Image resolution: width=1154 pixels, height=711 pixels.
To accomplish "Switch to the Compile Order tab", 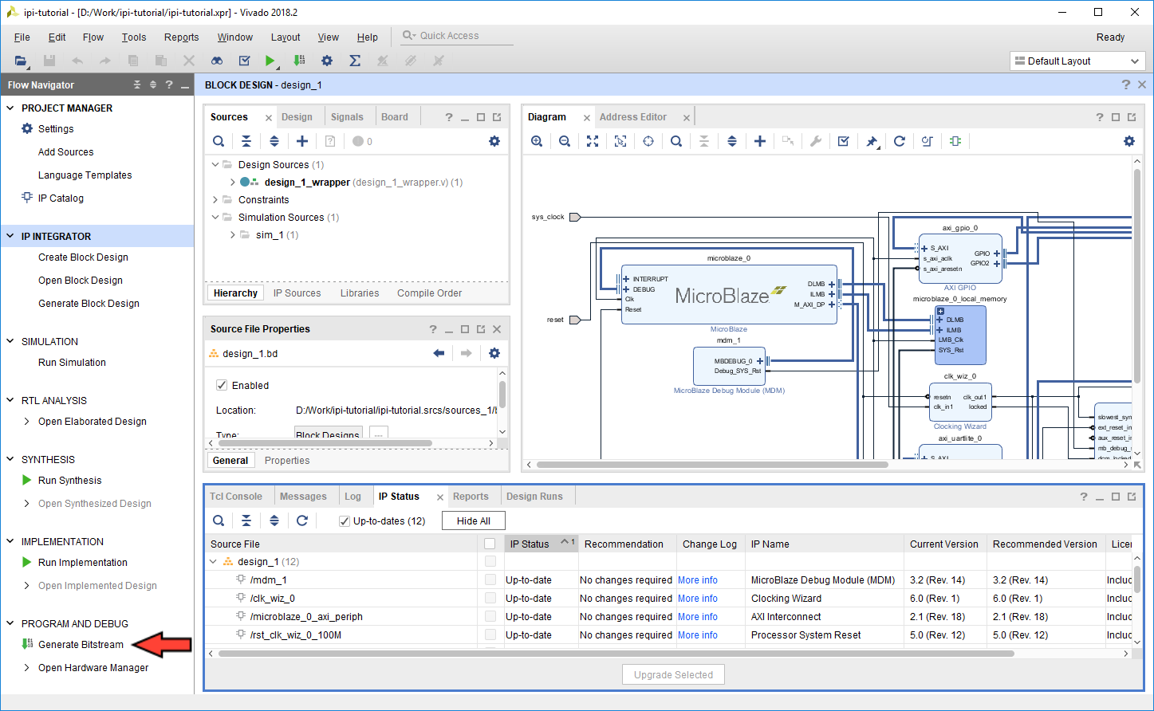I will 430,293.
